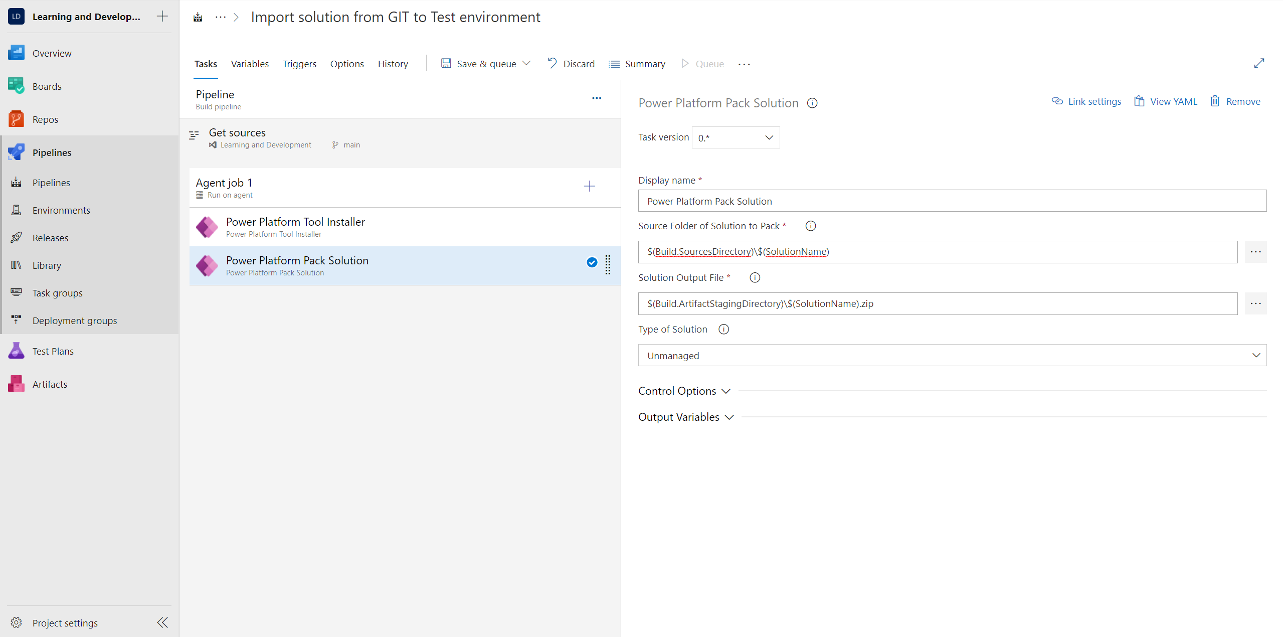Open Environments in the left navigation

click(61, 210)
